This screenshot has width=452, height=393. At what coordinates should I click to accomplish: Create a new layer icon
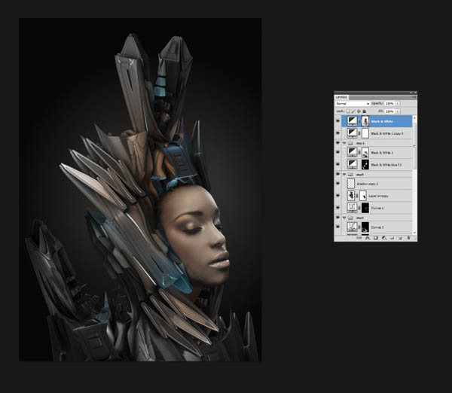pyautogui.click(x=400, y=238)
